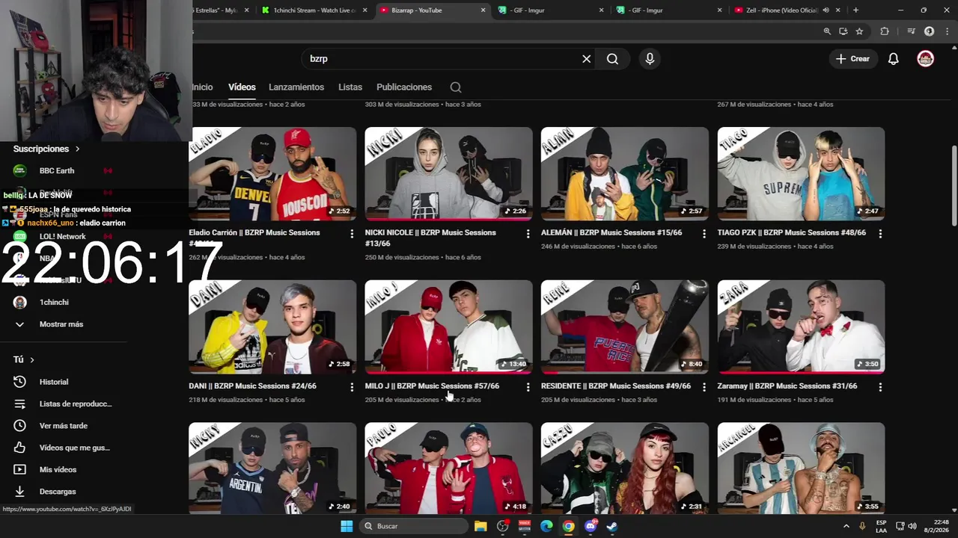The height and width of the screenshot is (538, 958).
Task: Install app icon in address bar
Action: (843, 31)
